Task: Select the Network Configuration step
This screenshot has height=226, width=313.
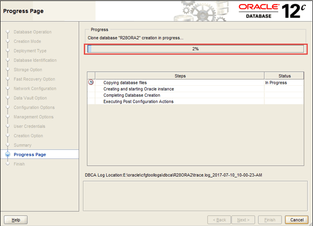Action: click(x=35, y=88)
